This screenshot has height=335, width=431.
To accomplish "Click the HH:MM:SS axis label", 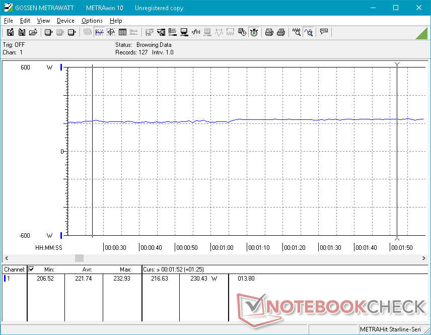I will coord(49,247).
